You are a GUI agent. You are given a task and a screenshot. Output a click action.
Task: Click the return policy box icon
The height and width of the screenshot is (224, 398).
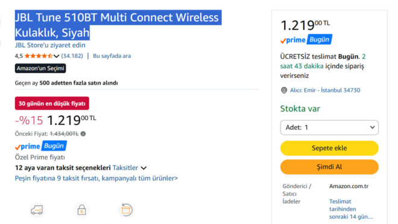coord(126,210)
